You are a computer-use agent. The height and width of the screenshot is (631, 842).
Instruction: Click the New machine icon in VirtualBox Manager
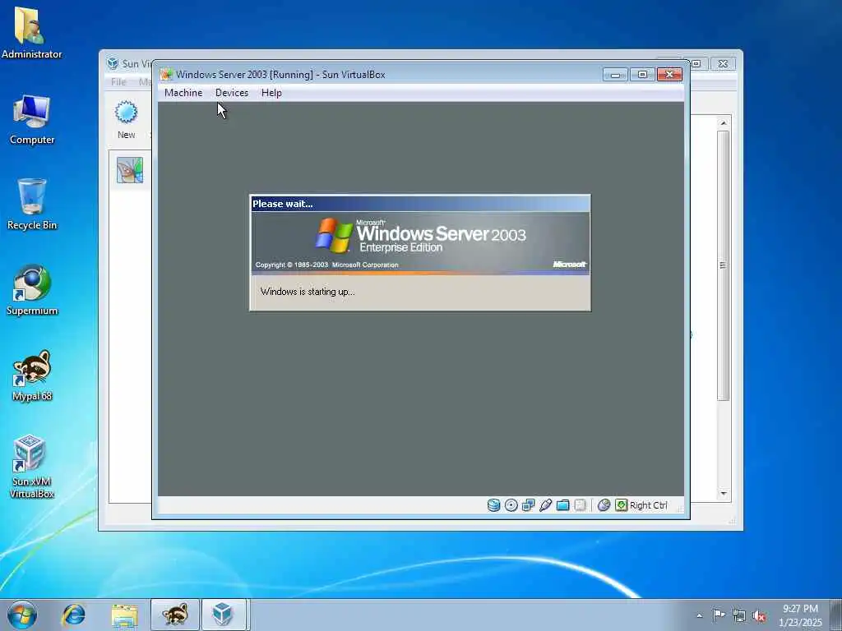point(126,120)
